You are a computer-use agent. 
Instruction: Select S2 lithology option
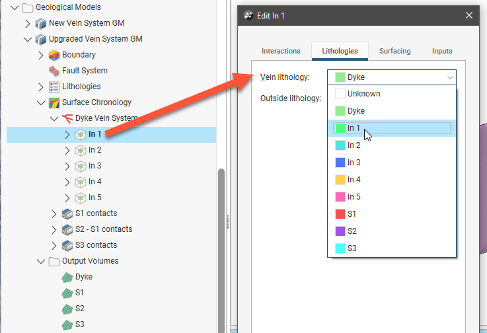352,231
